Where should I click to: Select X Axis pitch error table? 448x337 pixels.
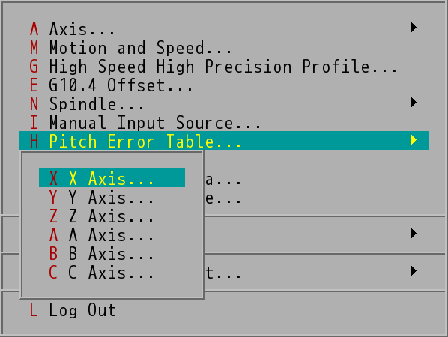tap(112, 178)
